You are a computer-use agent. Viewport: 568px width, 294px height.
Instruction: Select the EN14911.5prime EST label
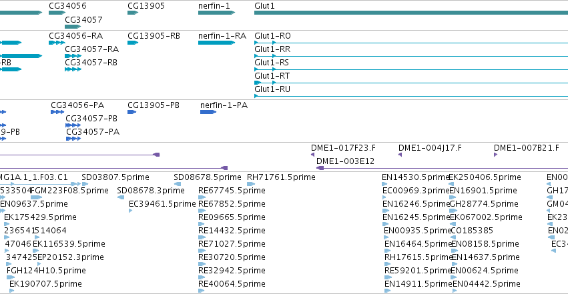pyautogui.click(x=418, y=284)
